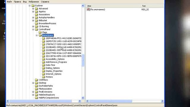Image resolution: width=190 pixels, height=107 pixels.
Task: Select the Desktop key label
Action: (x=42, y=83)
